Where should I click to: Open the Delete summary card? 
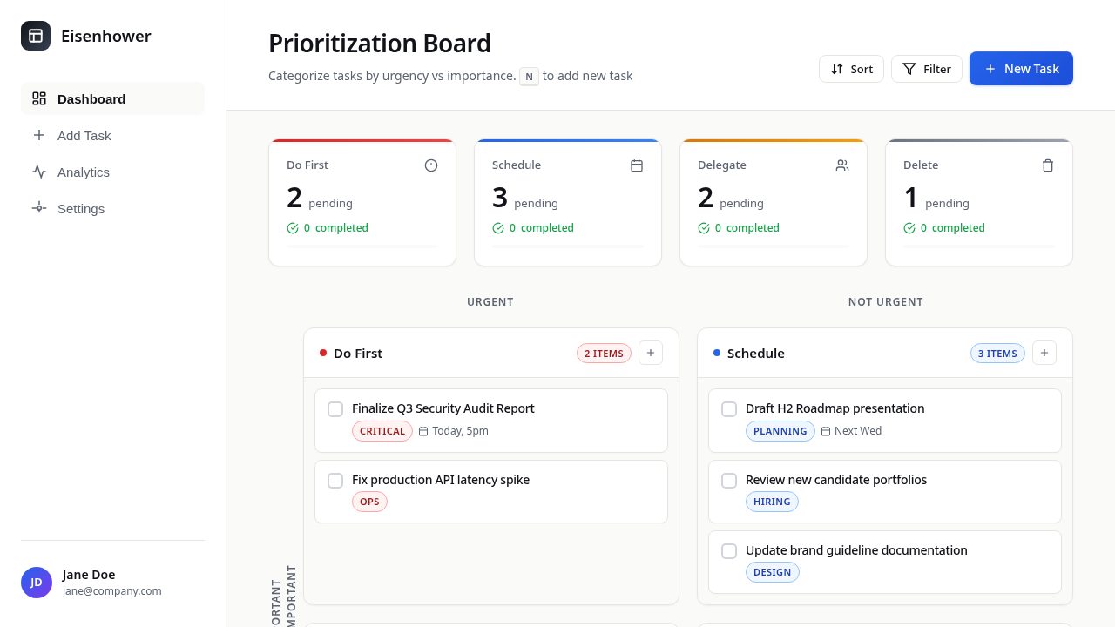point(979,202)
